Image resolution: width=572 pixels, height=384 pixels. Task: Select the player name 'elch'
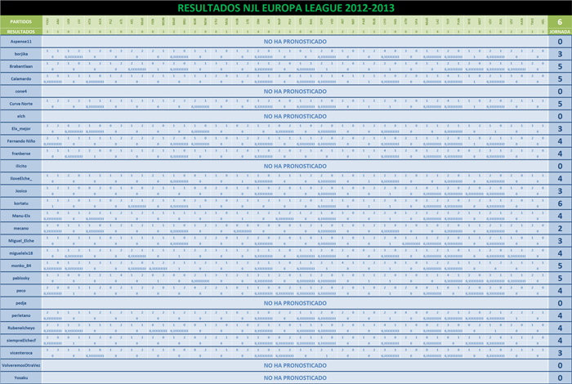(x=21, y=116)
